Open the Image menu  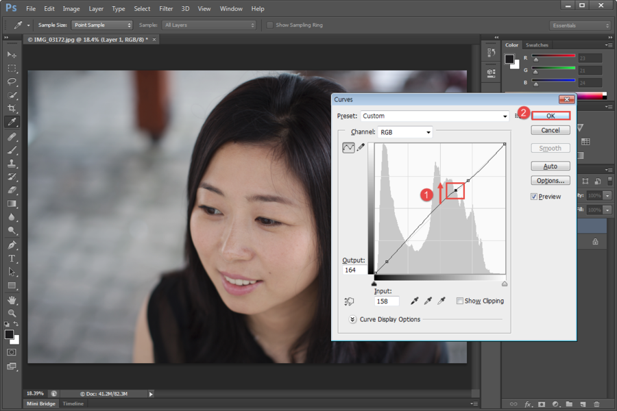click(x=71, y=9)
